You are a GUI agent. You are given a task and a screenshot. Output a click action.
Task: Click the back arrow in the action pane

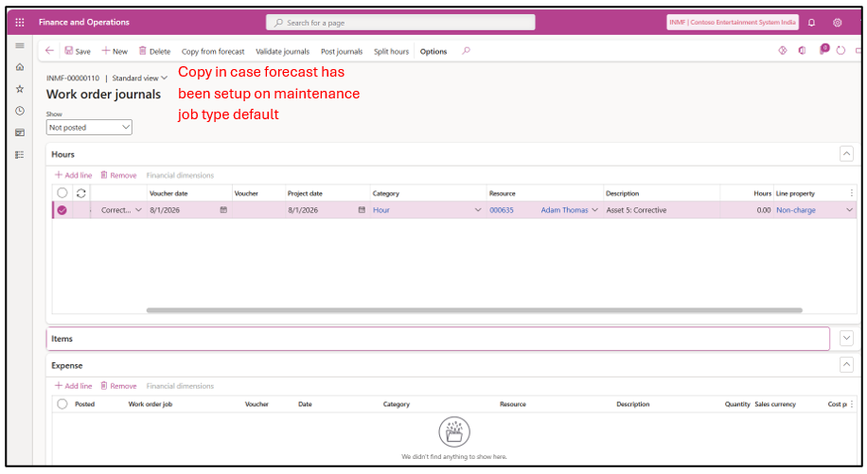point(49,51)
